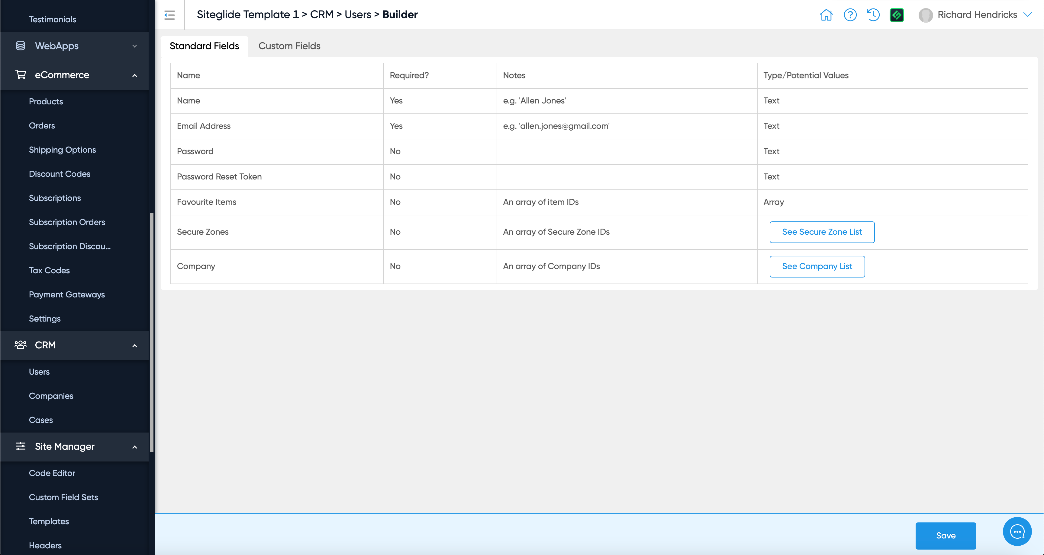
Task: Open Testimonials in the sidebar
Action: click(x=52, y=19)
